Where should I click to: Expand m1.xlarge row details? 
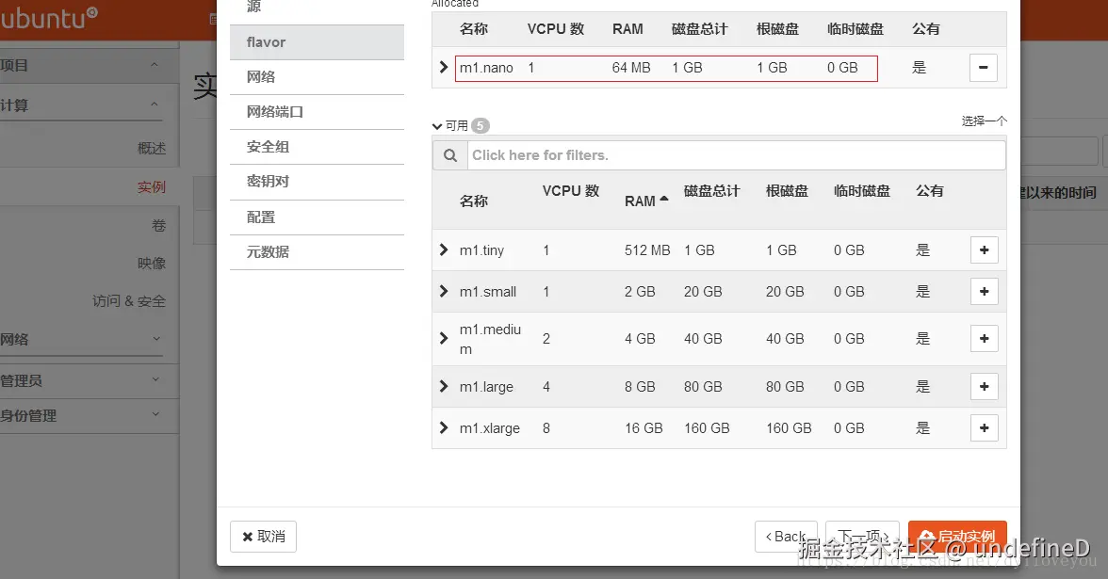coord(443,427)
